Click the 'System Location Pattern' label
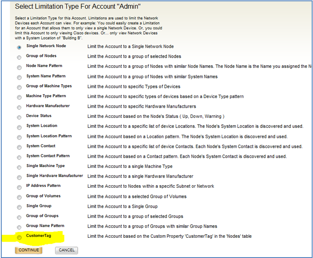The width and height of the screenshot is (313, 258). coord(49,136)
